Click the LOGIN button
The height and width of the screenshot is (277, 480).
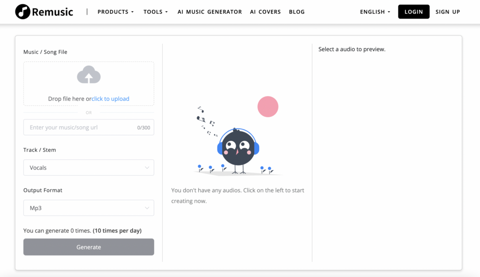(x=413, y=12)
